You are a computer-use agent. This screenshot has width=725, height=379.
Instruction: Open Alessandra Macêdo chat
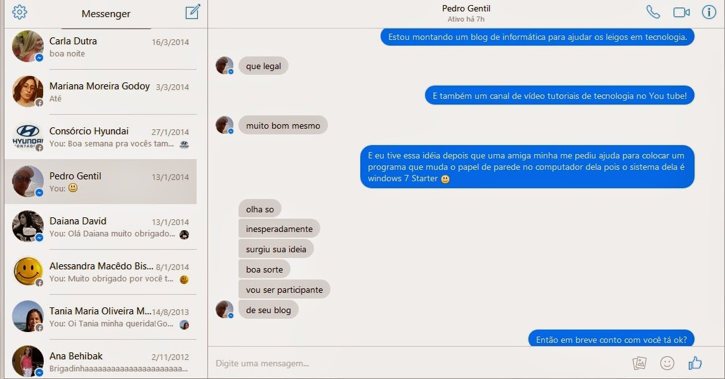pos(100,272)
